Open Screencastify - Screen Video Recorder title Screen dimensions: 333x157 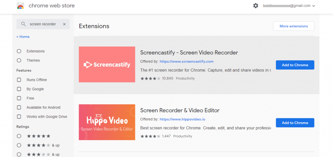pyautogui.click(x=189, y=53)
